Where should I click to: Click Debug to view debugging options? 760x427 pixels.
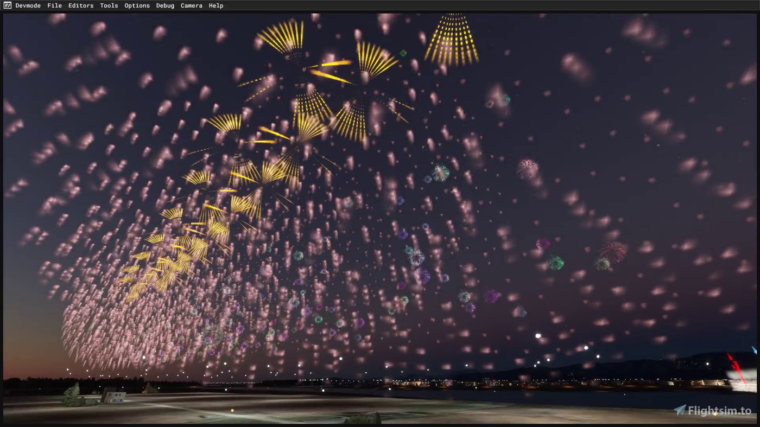pos(165,5)
